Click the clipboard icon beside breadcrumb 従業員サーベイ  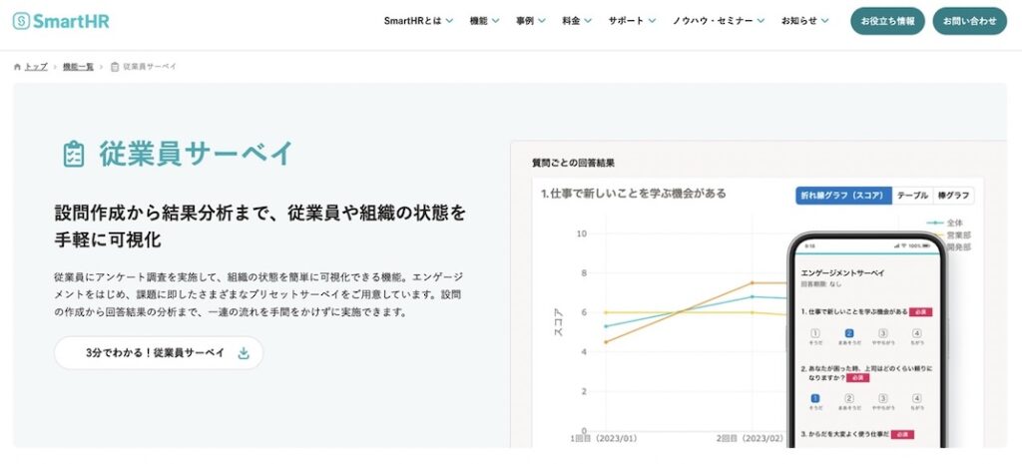click(115, 67)
